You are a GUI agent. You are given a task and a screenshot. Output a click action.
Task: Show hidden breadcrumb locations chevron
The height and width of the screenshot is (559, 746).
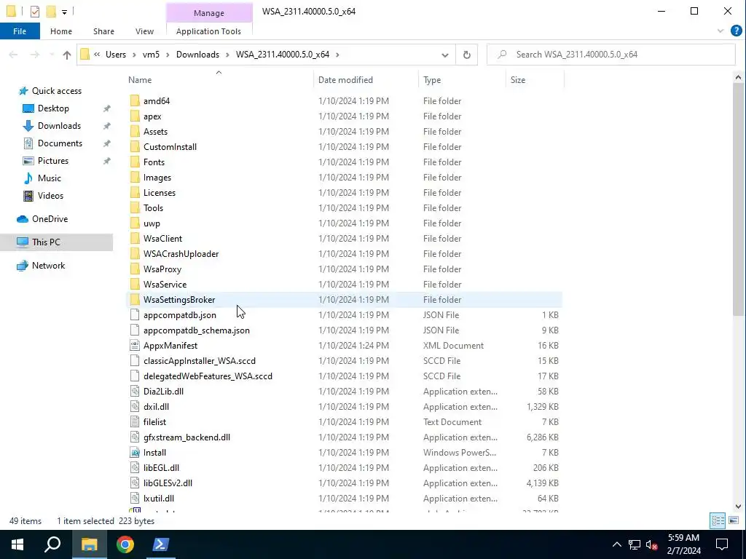97,55
